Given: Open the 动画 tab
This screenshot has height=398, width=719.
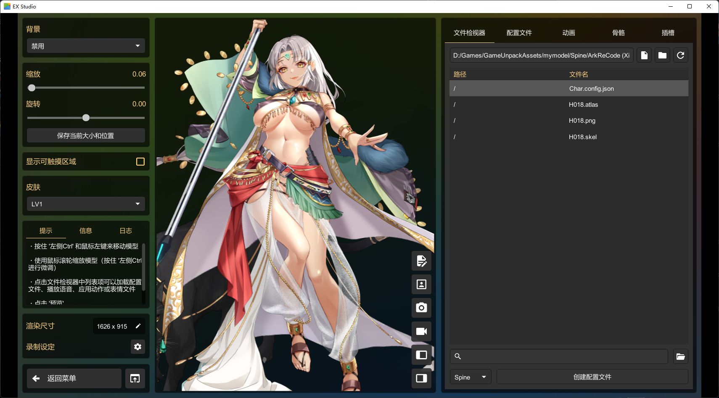Looking at the screenshot, I should pos(569,33).
